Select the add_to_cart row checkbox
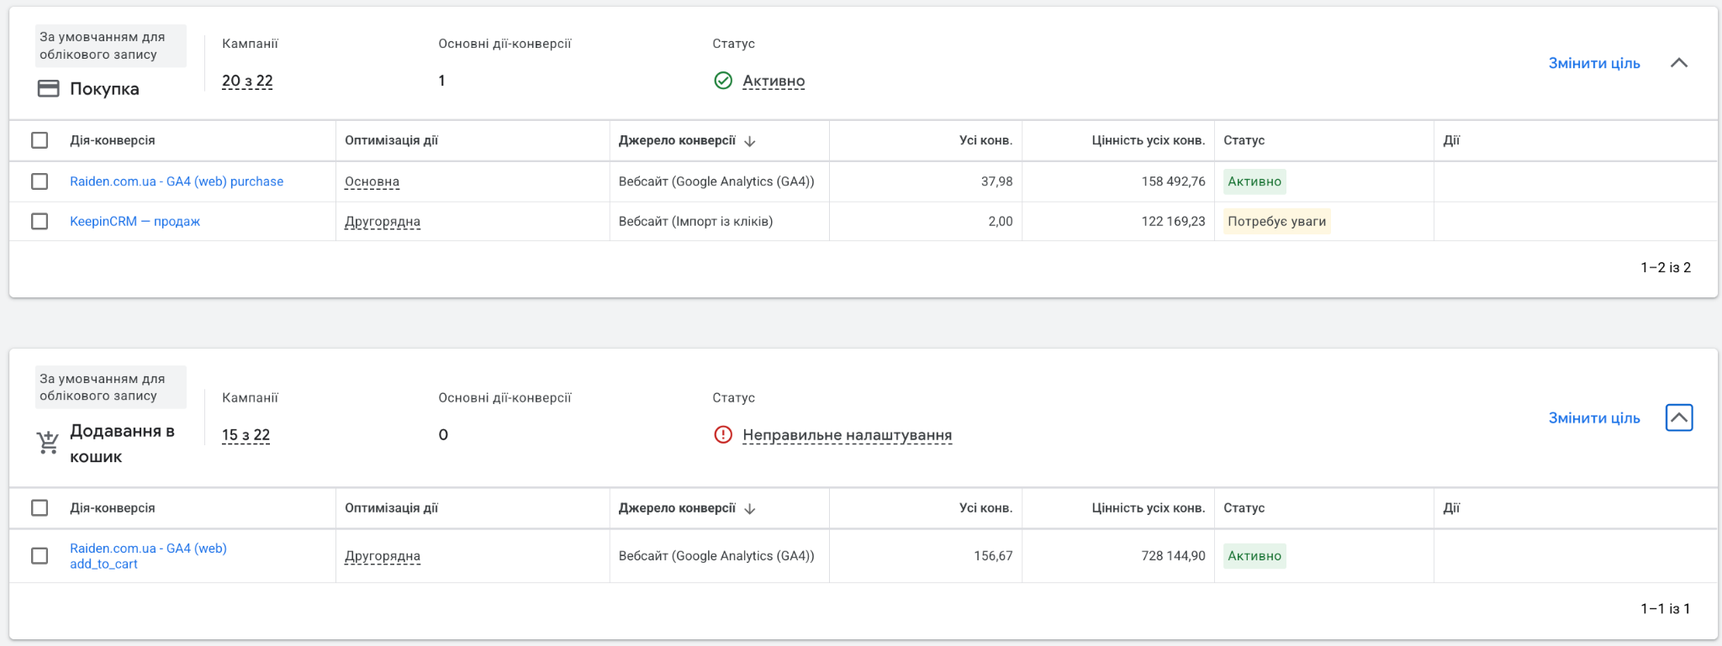The height and width of the screenshot is (646, 1722). [x=40, y=556]
